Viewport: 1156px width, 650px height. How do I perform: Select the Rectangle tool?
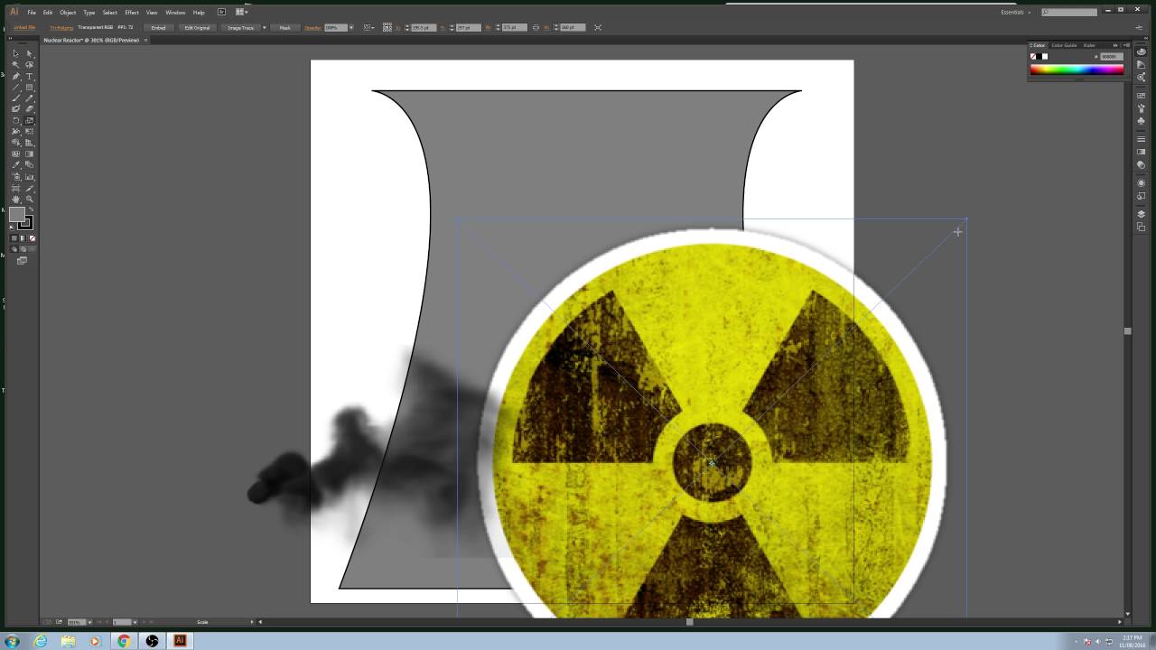[29, 88]
